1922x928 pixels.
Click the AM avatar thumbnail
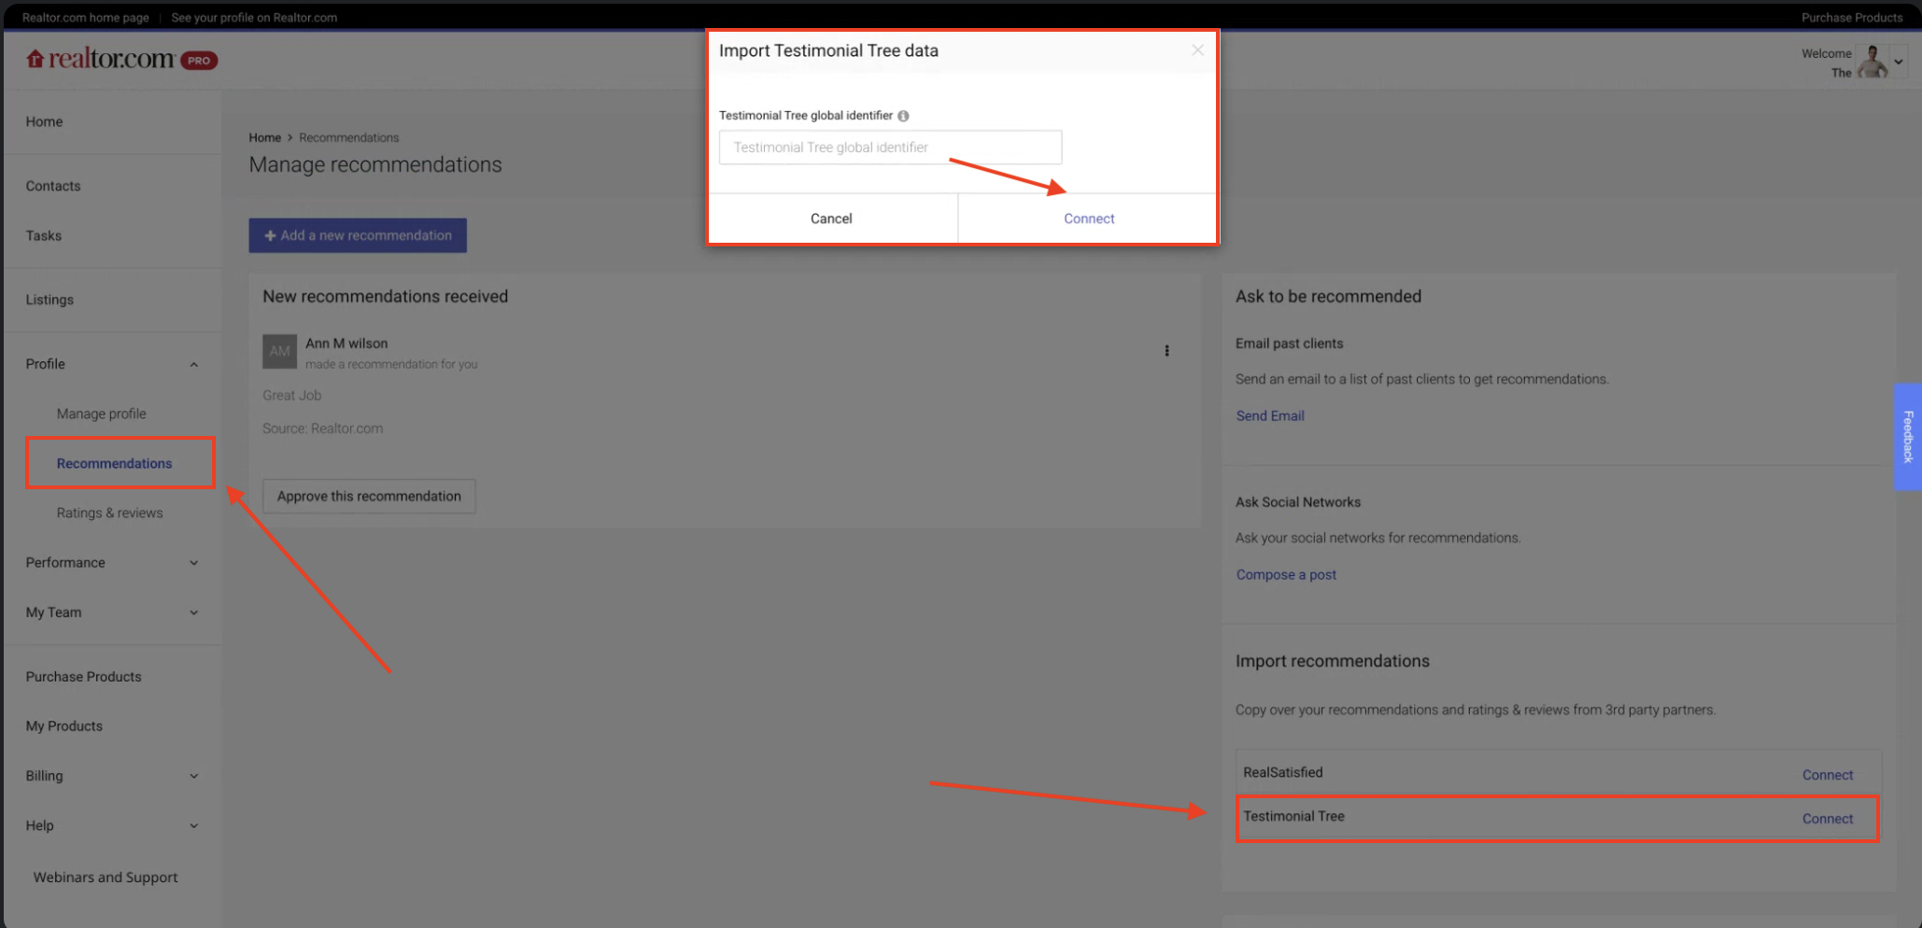(279, 351)
